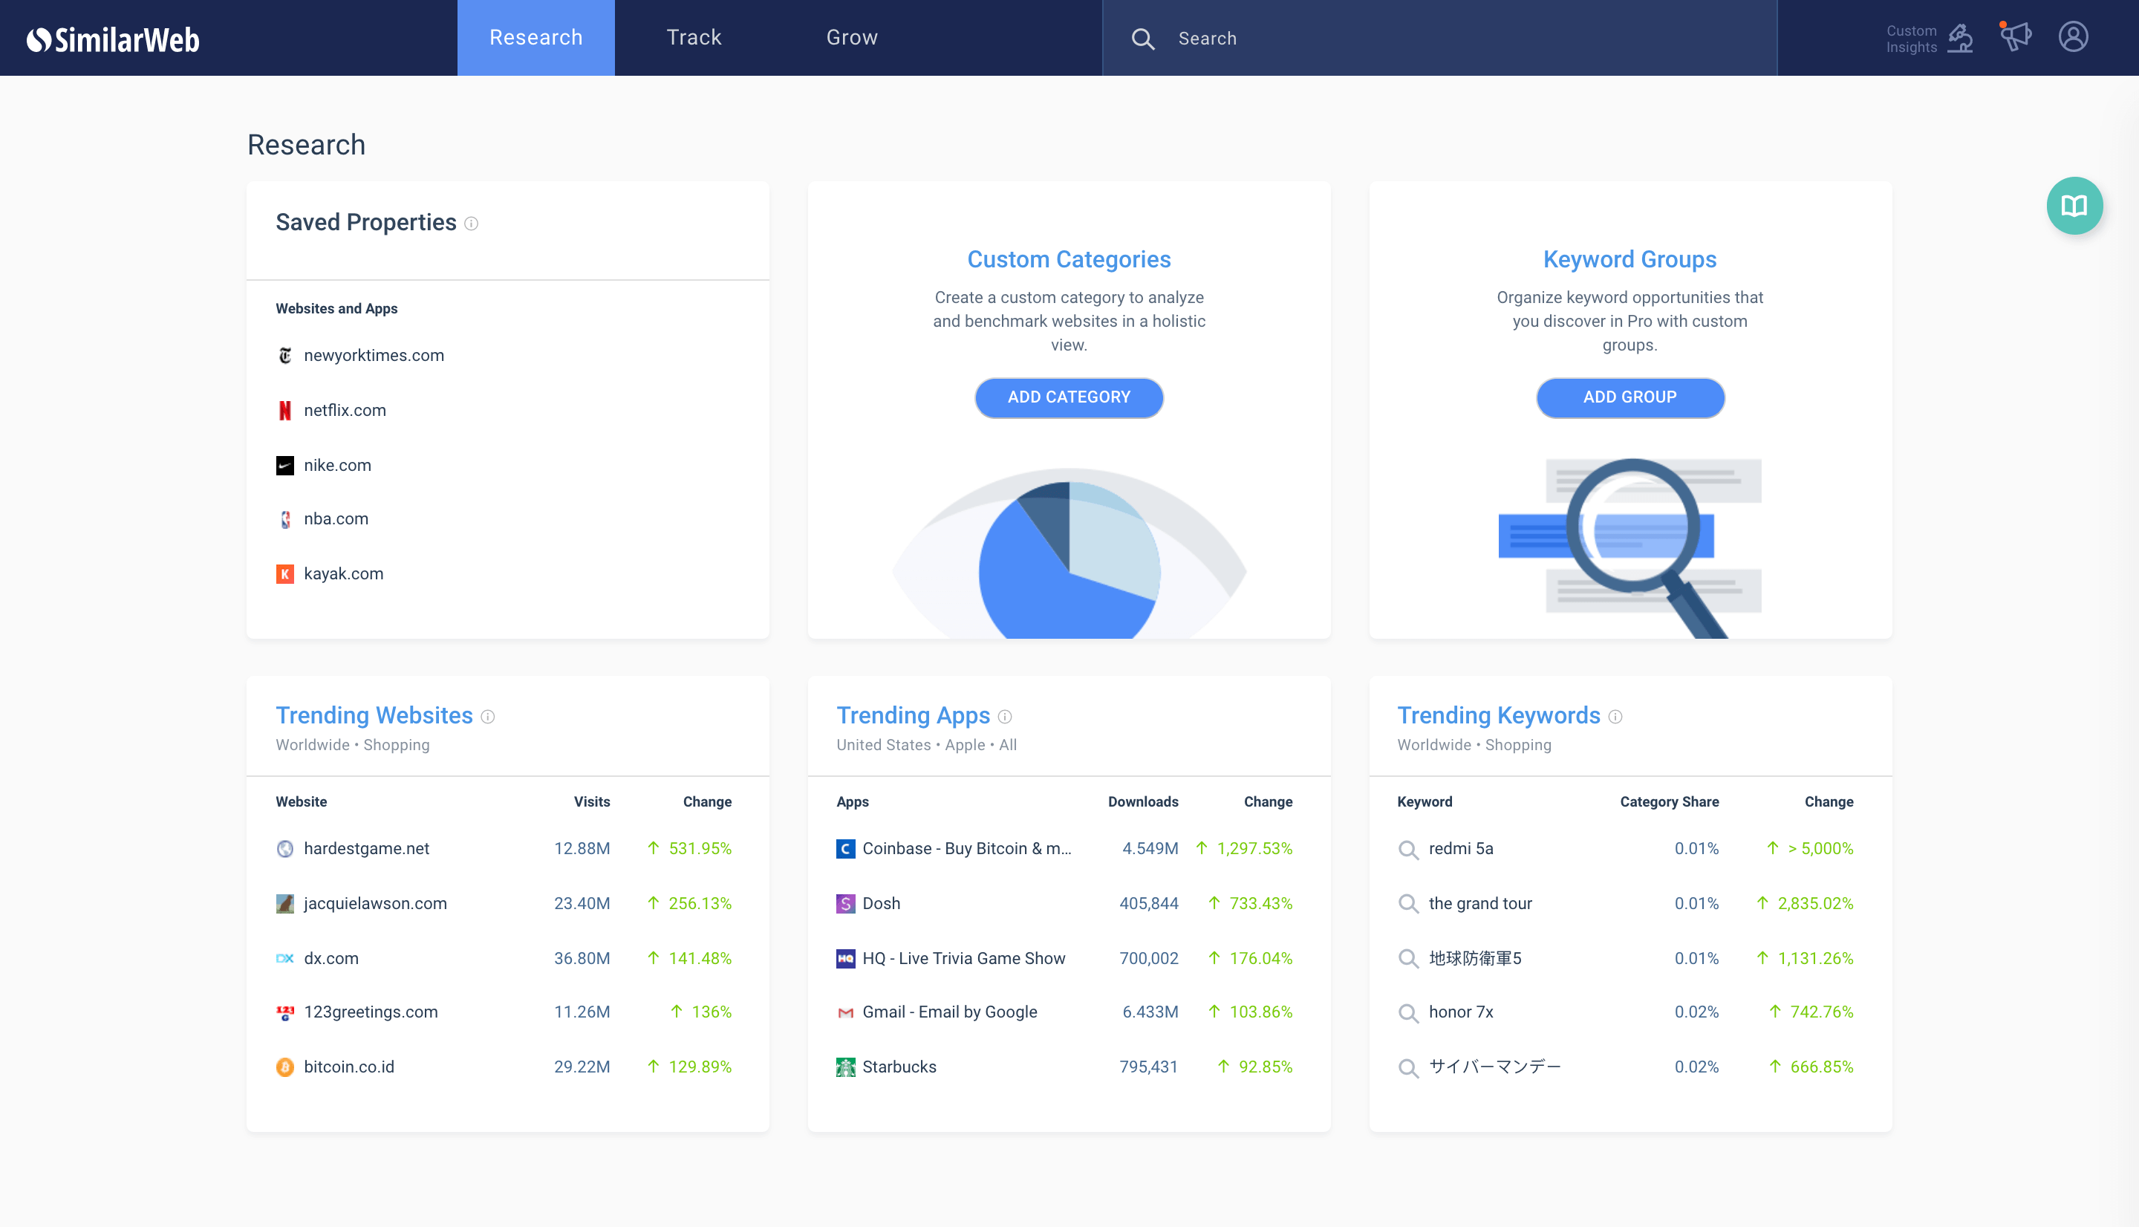Click the Trending Apps info icon
This screenshot has width=2139, height=1227.
1004,716
